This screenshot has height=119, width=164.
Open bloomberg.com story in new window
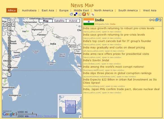(115, 86)
